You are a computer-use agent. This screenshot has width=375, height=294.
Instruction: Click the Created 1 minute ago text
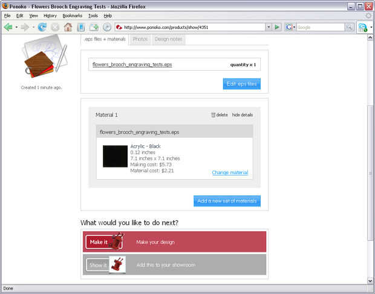click(41, 88)
